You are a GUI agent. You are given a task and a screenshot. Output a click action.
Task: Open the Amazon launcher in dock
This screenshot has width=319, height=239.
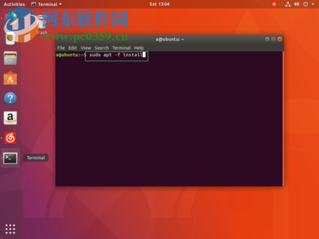10,118
